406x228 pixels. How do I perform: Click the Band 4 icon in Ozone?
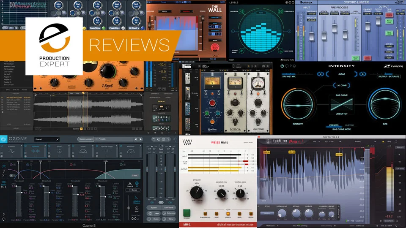click(x=130, y=184)
